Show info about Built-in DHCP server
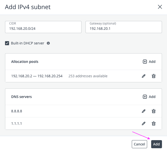 click(48, 43)
